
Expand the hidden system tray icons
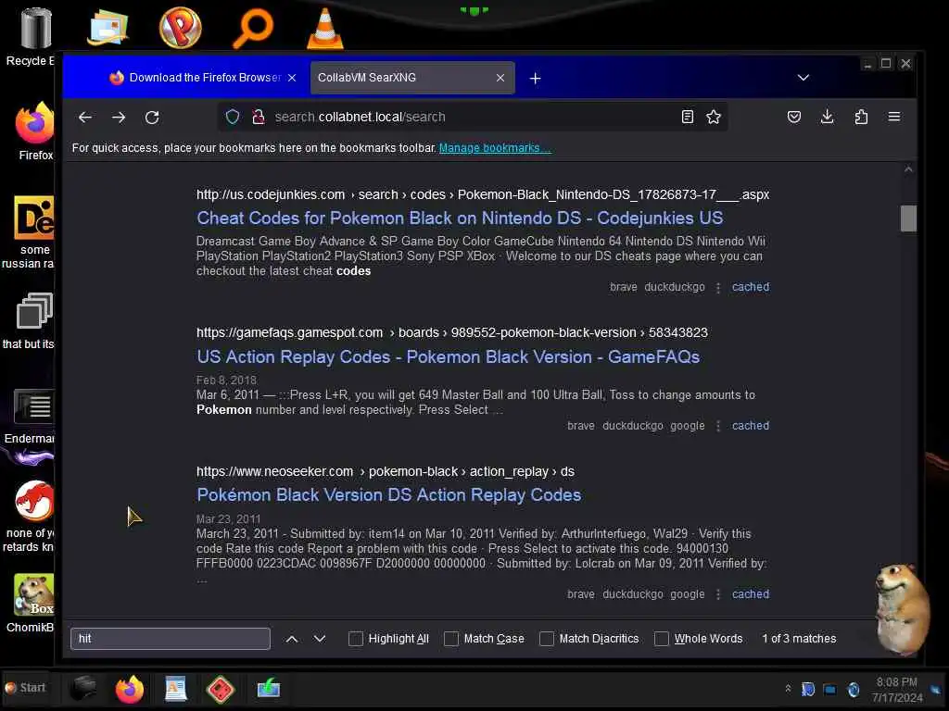click(788, 689)
